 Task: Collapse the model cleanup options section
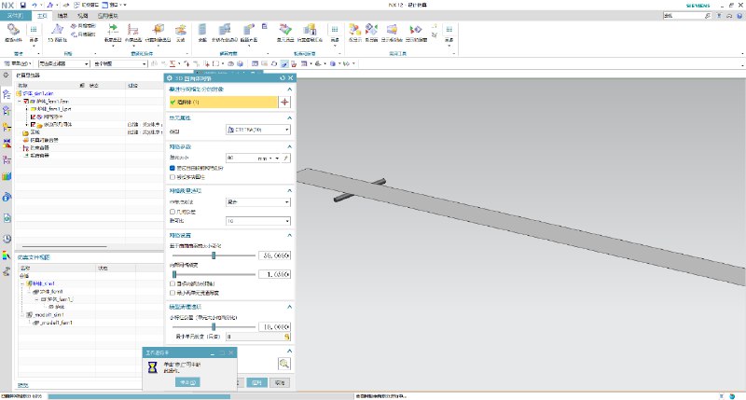click(289, 308)
